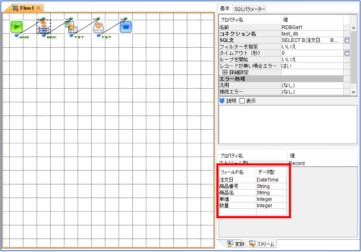Click the property list scroll-down arrow
The image size is (361, 252).
(354, 92)
